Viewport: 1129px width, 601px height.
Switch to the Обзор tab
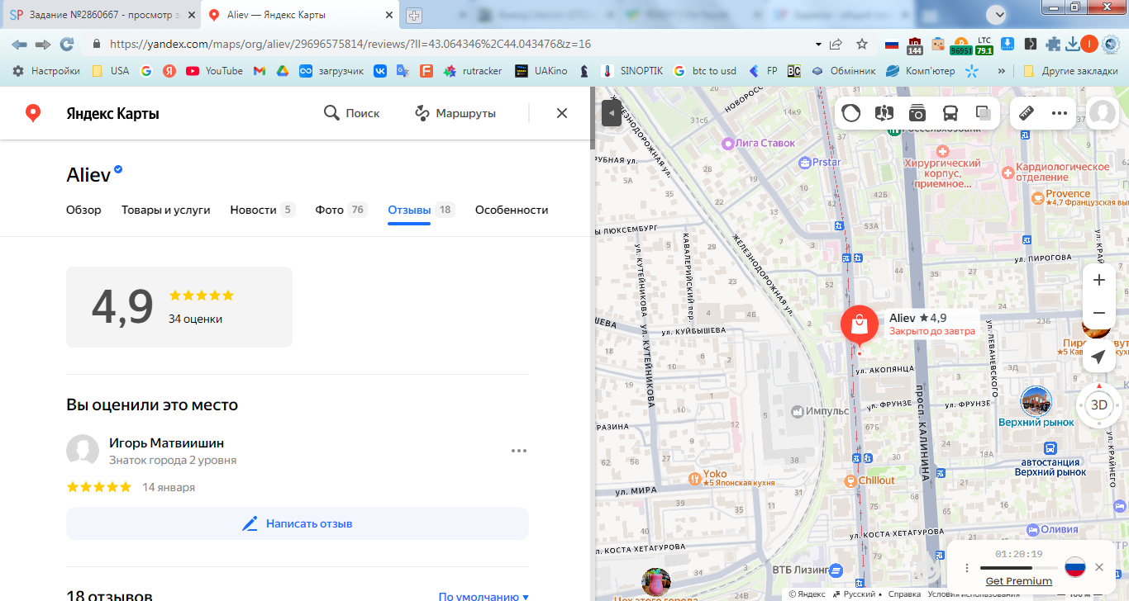click(x=83, y=210)
